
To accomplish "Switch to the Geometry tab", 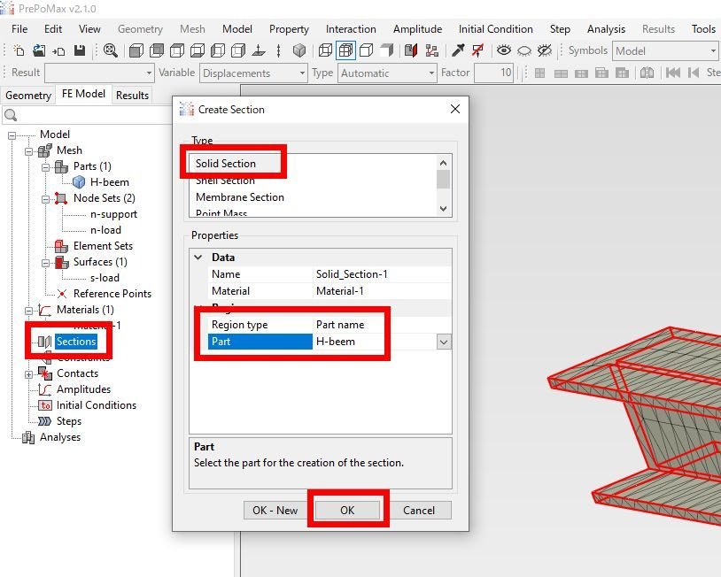I will point(28,95).
